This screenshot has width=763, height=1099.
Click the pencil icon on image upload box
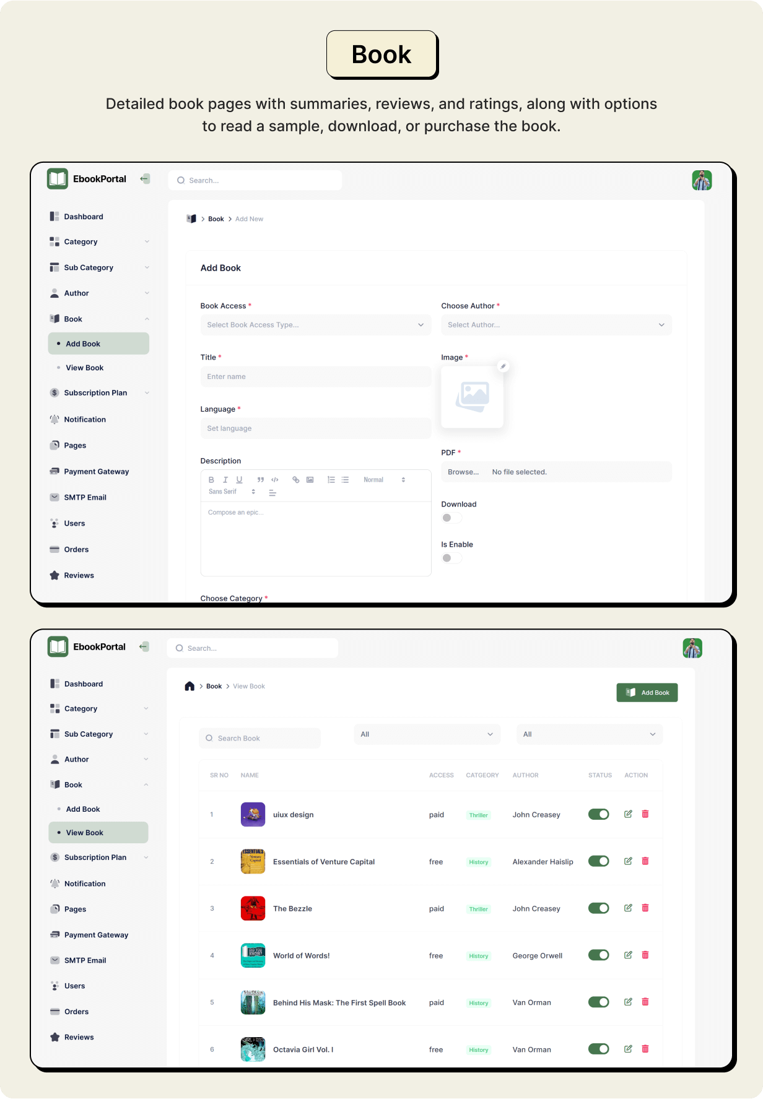[504, 366]
